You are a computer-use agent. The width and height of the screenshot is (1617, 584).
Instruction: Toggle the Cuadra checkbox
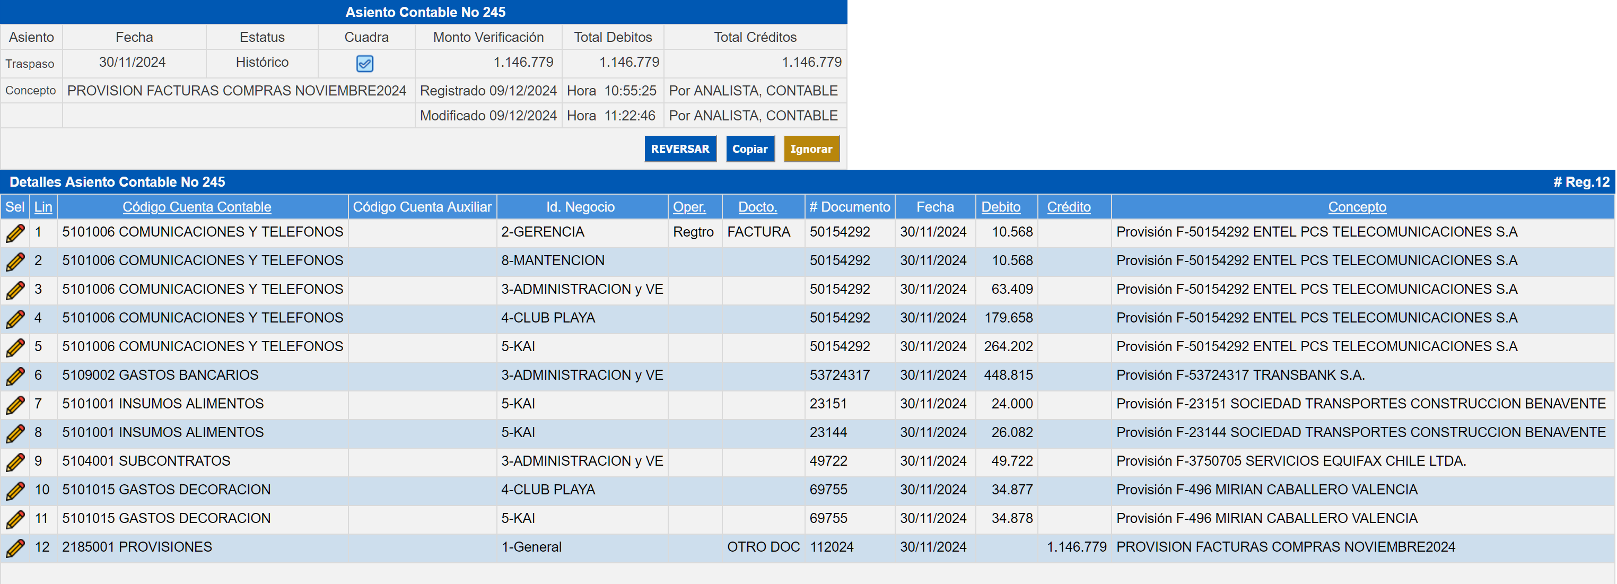click(365, 64)
